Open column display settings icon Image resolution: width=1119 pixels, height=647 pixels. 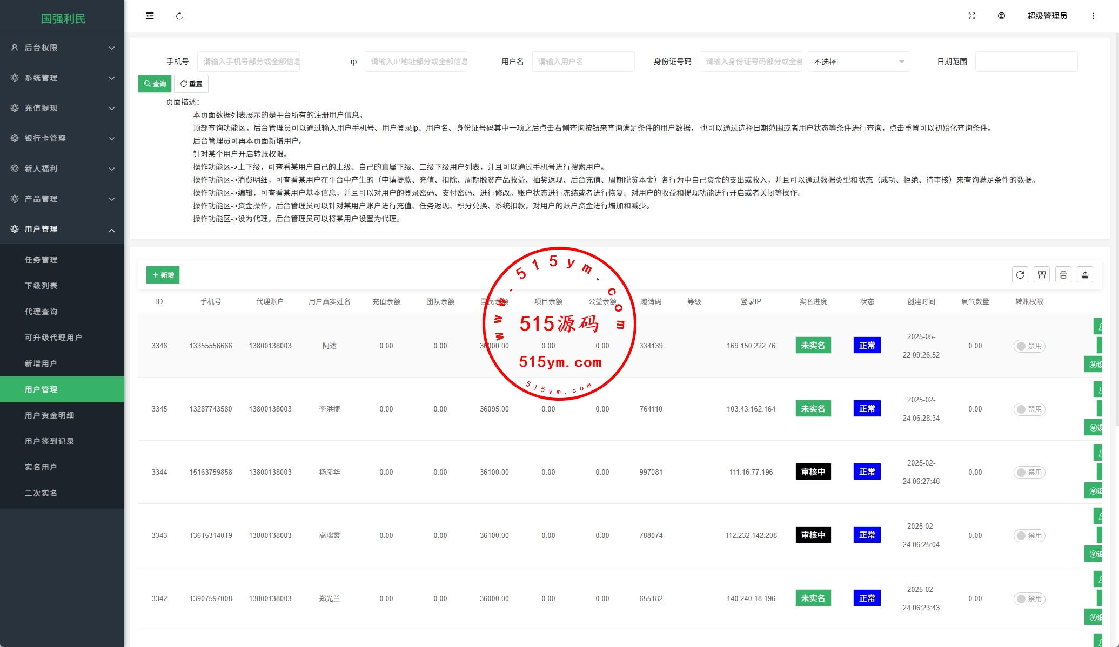pyautogui.click(x=1042, y=275)
